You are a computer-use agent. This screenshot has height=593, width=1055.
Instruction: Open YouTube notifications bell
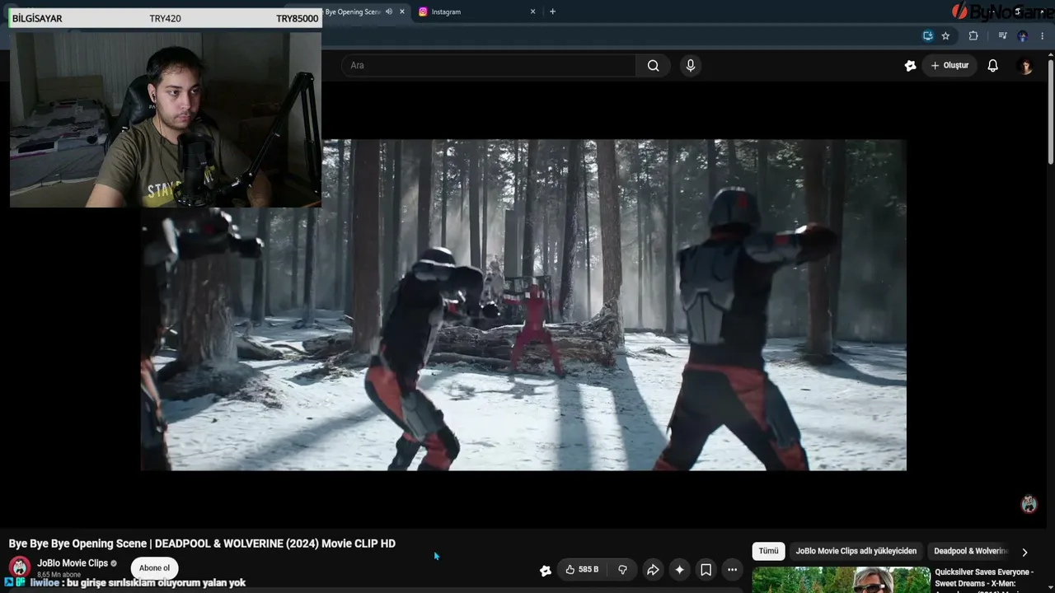pos(993,65)
